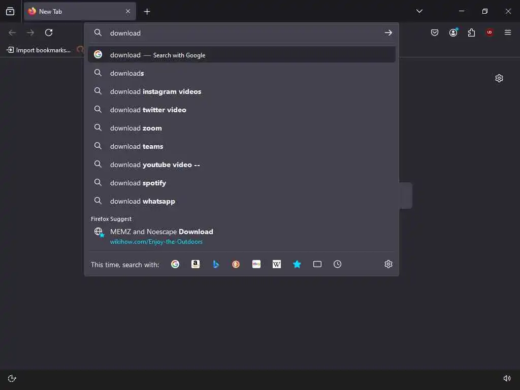
Task: Search this time with eBay icon
Action: (x=256, y=264)
